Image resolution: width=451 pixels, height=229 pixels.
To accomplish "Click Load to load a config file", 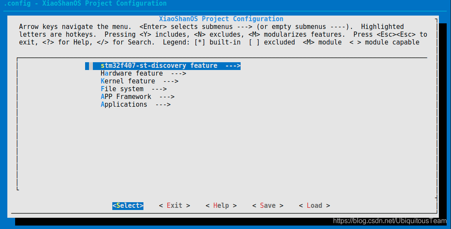I will pos(314,206).
